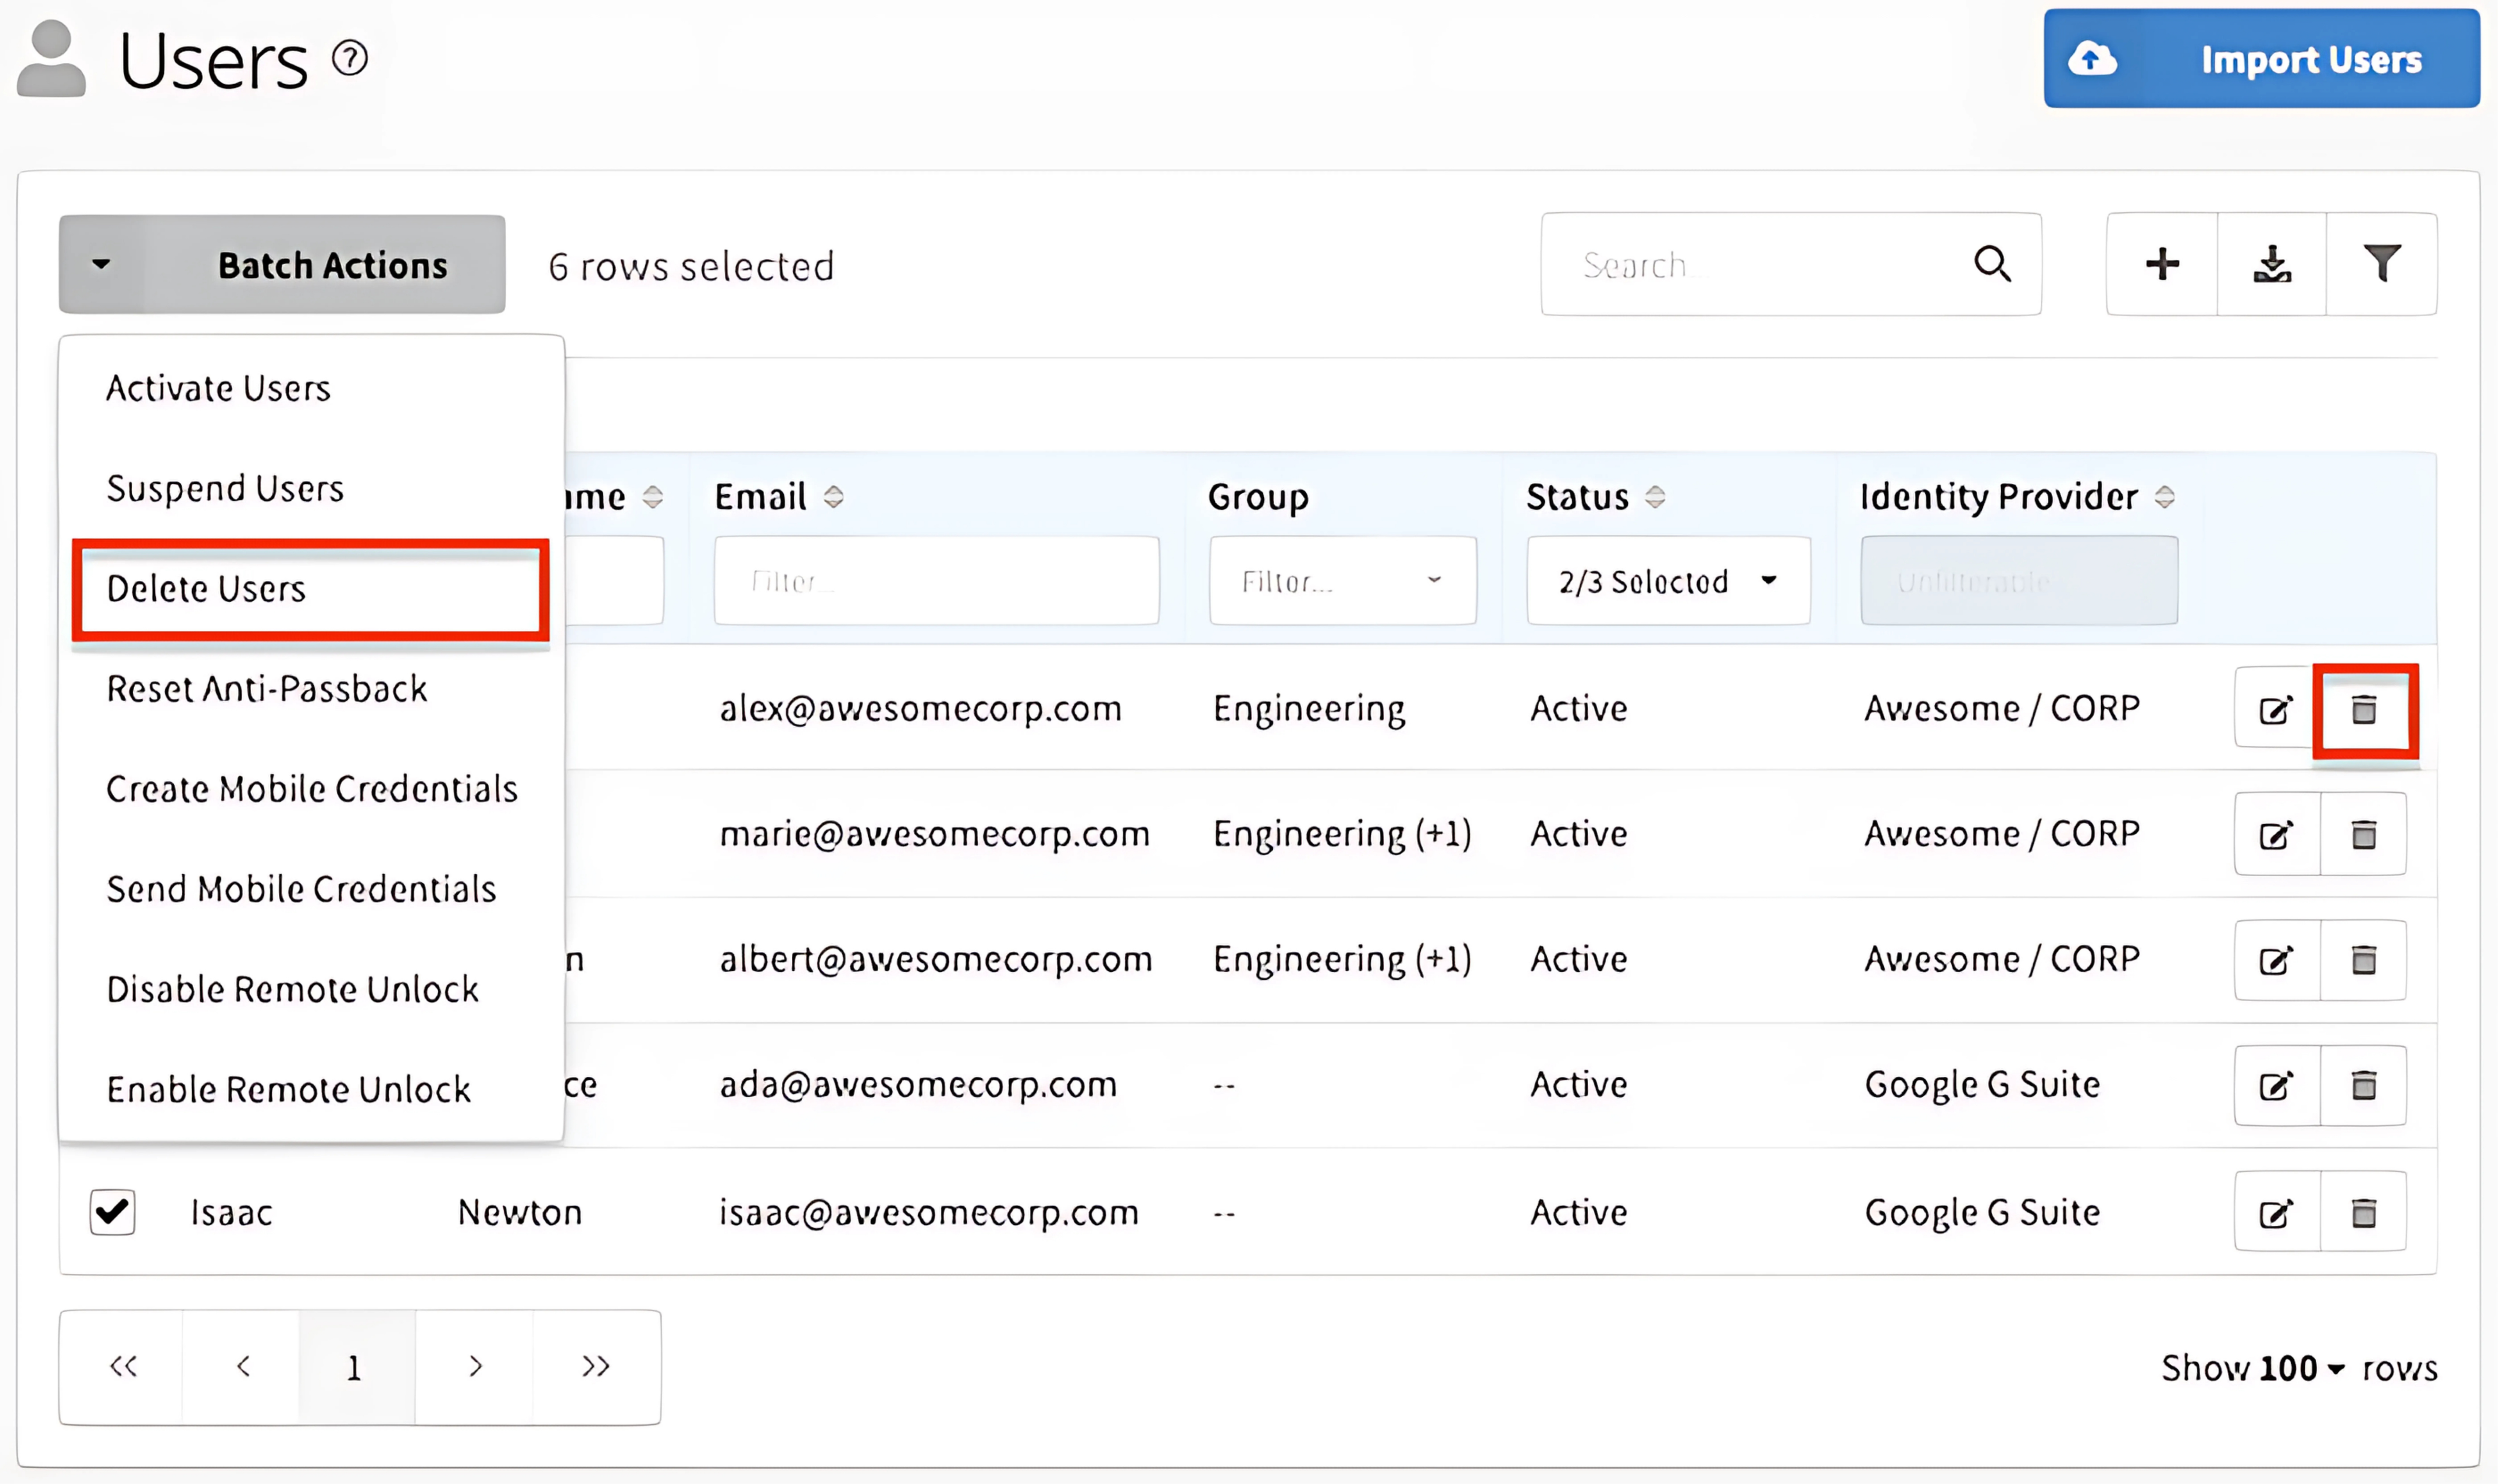Image resolution: width=2498 pixels, height=1484 pixels.
Task: Delete user ada@awesomecorp.com via trash icon
Action: click(x=2364, y=1085)
